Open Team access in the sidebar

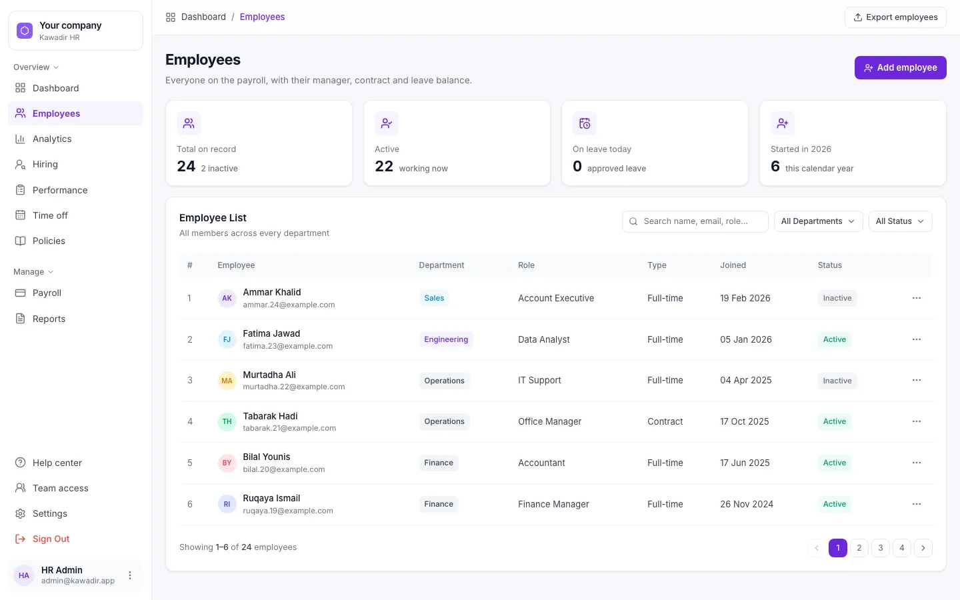pos(75,488)
